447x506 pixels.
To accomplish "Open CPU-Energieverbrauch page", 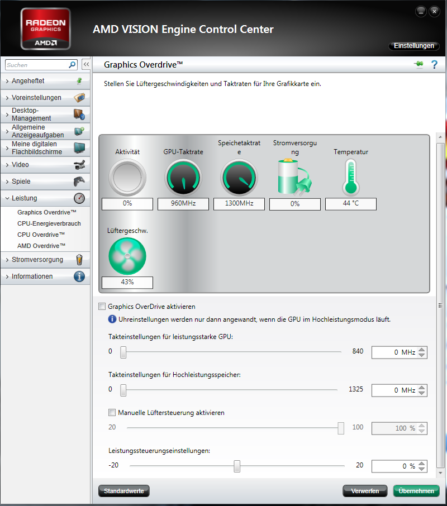I will (49, 223).
